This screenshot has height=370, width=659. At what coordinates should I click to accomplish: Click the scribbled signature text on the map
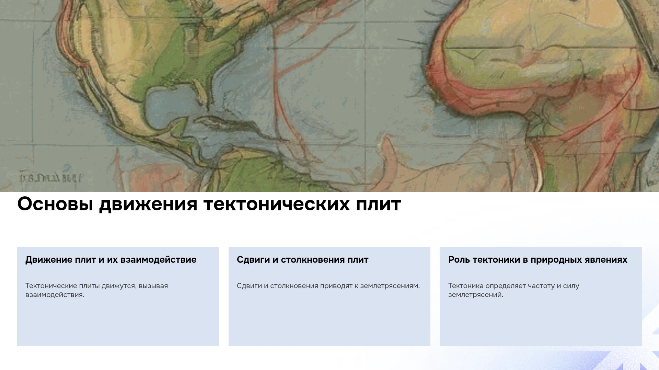(51, 178)
